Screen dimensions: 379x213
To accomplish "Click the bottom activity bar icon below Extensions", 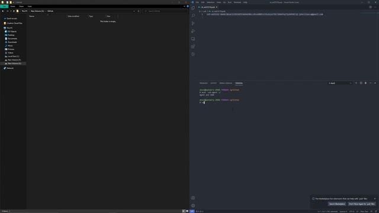I will coord(193,54).
